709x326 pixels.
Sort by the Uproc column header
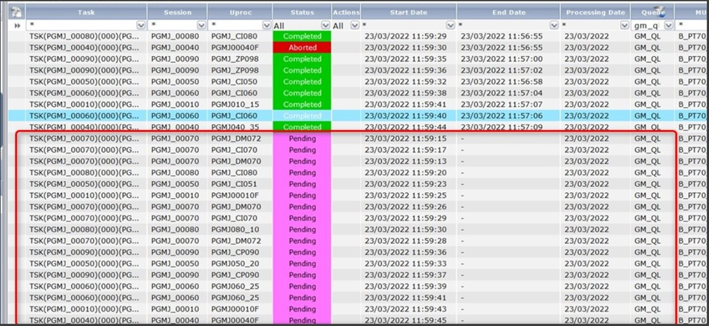pos(240,12)
